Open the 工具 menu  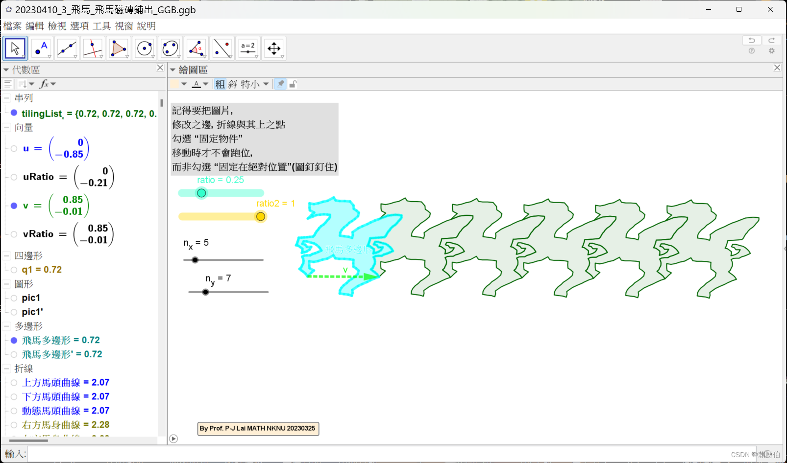(101, 26)
